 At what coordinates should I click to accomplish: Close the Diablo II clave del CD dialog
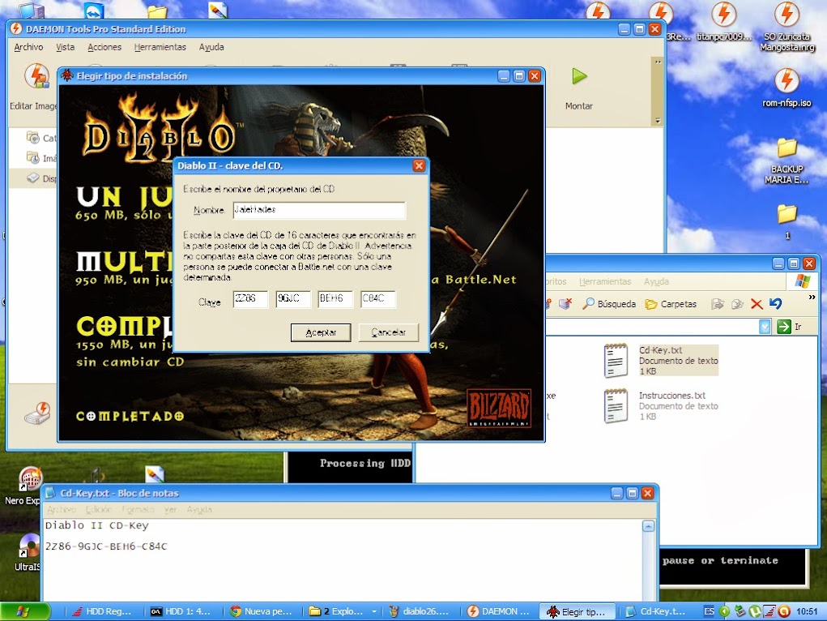coord(419,166)
